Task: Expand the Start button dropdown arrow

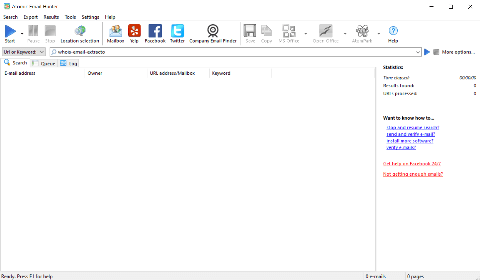Action: [22, 34]
